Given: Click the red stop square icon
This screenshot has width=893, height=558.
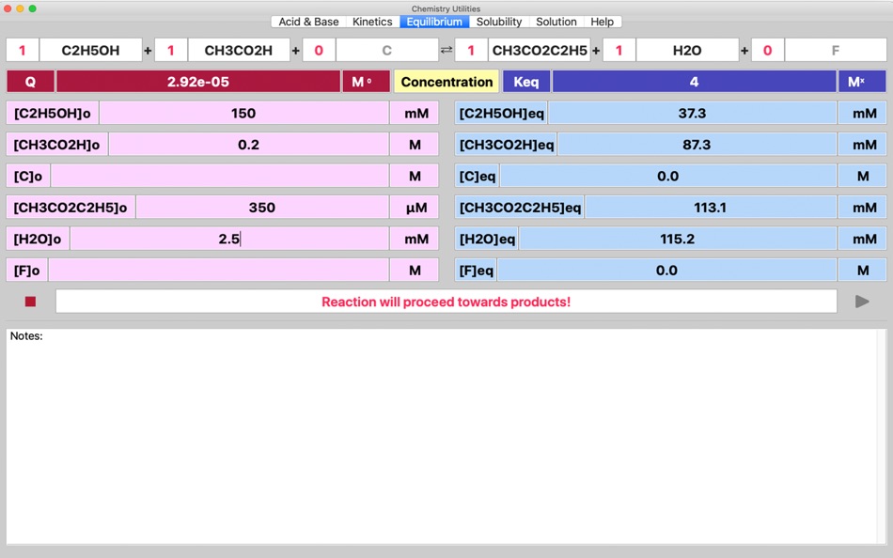Looking at the screenshot, I should coord(30,302).
